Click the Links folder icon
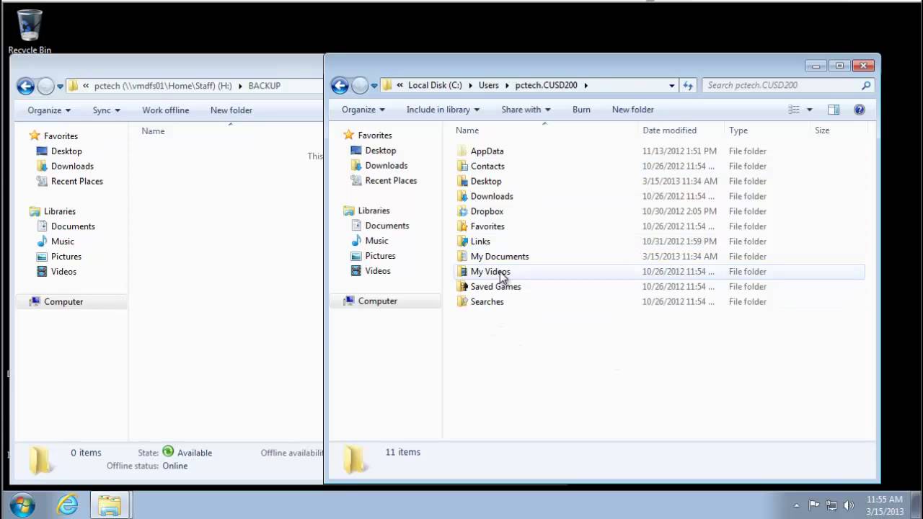Viewport: 923px width, 519px height. pyautogui.click(x=462, y=242)
